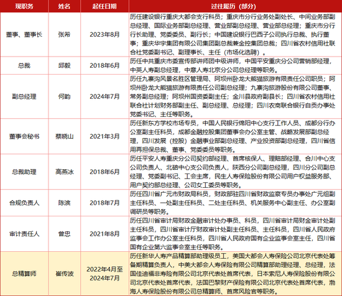
Task: Select the name cell 何韵
Action: (x=64, y=96)
